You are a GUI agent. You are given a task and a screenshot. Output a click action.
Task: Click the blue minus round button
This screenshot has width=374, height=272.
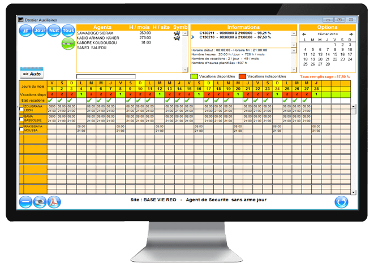coord(25,202)
